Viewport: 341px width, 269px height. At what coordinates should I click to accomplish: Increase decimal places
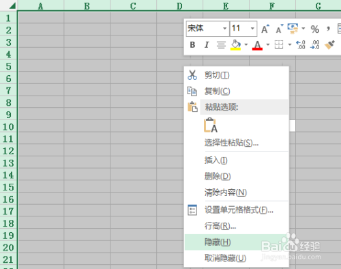[x=301, y=45]
